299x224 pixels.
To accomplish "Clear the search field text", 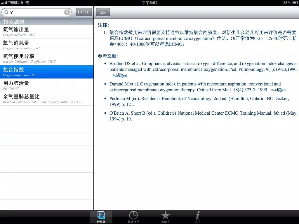I will (67, 12).
